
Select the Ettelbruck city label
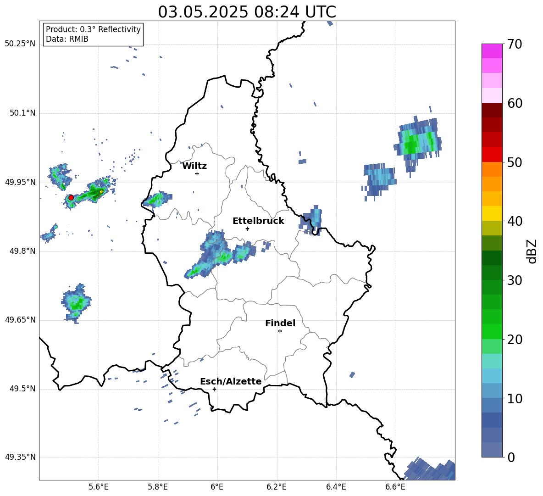pyautogui.click(x=258, y=221)
